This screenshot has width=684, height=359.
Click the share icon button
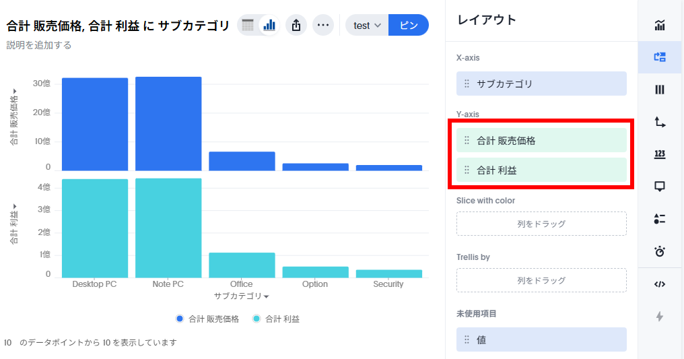tap(296, 25)
